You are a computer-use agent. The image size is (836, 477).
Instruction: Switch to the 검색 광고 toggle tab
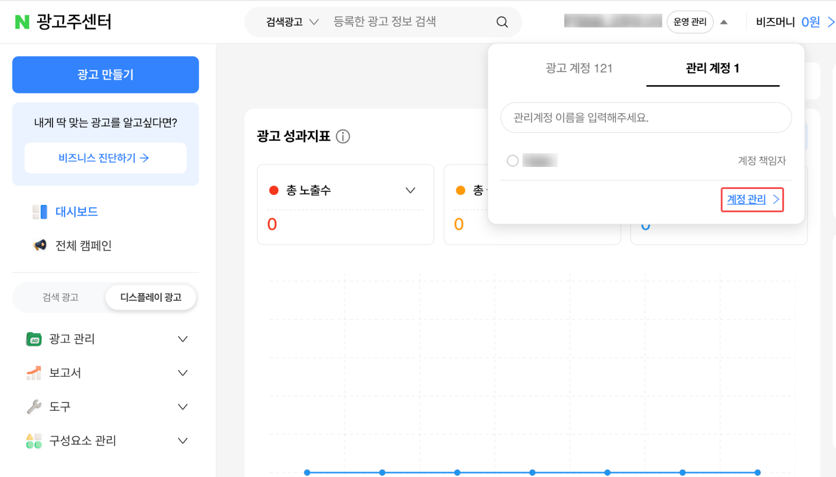pyautogui.click(x=60, y=297)
